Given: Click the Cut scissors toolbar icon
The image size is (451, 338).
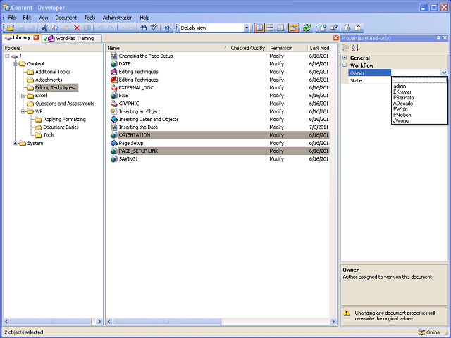Looking at the screenshot, I should (44, 27).
